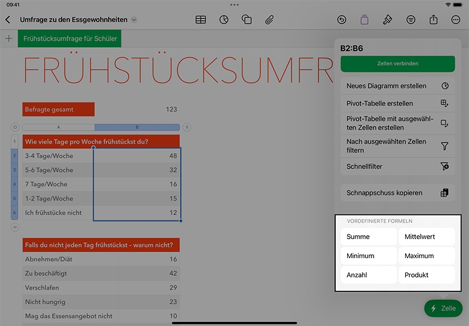Image resolution: width=469 pixels, height=326 pixels.
Task: Select the cell with value 123
Action: coord(137,109)
